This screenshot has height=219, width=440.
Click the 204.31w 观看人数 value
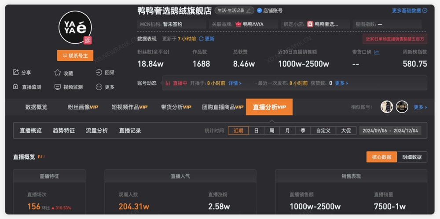pos(134,207)
